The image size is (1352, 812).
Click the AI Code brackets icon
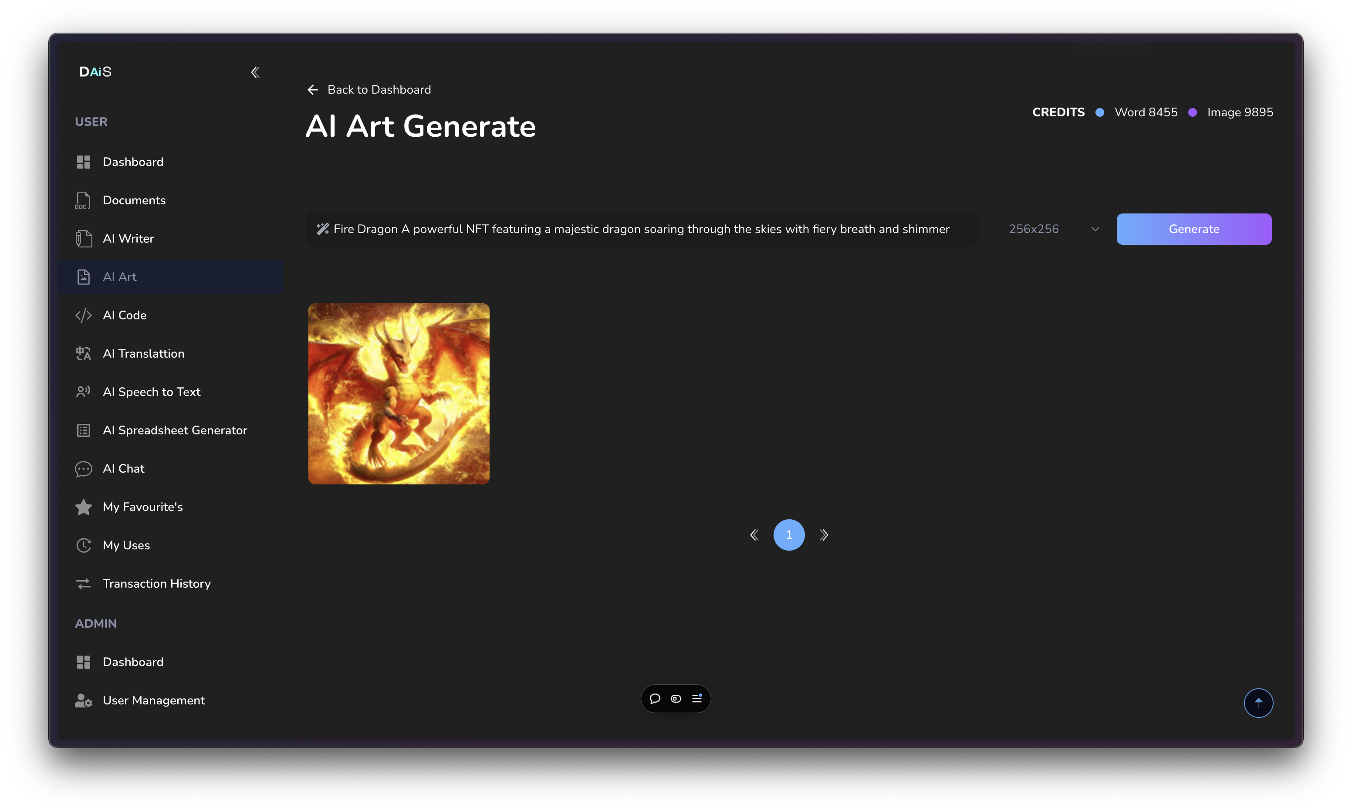[83, 315]
